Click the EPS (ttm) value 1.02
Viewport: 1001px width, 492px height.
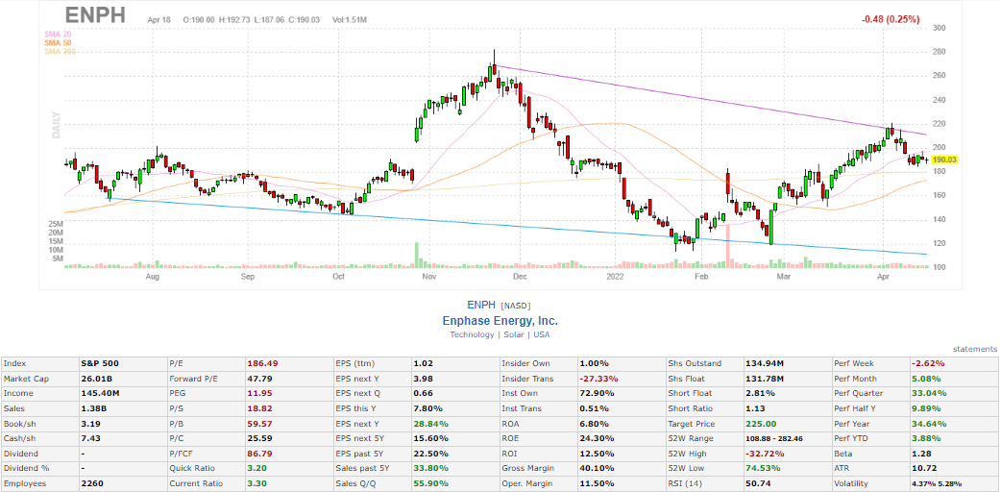[424, 363]
